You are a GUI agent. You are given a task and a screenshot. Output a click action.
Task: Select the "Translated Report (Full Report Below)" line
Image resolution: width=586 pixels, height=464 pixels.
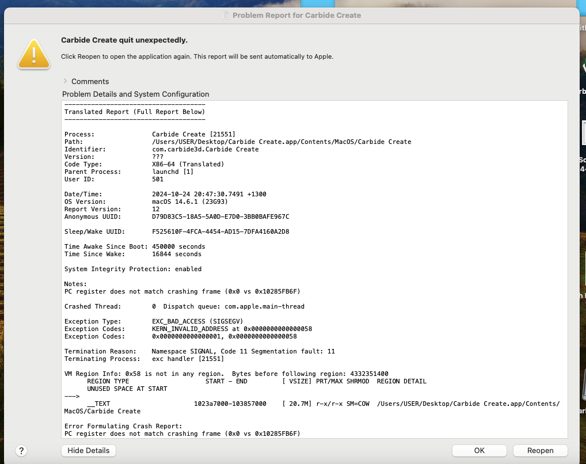pyautogui.click(x=135, y=112)
